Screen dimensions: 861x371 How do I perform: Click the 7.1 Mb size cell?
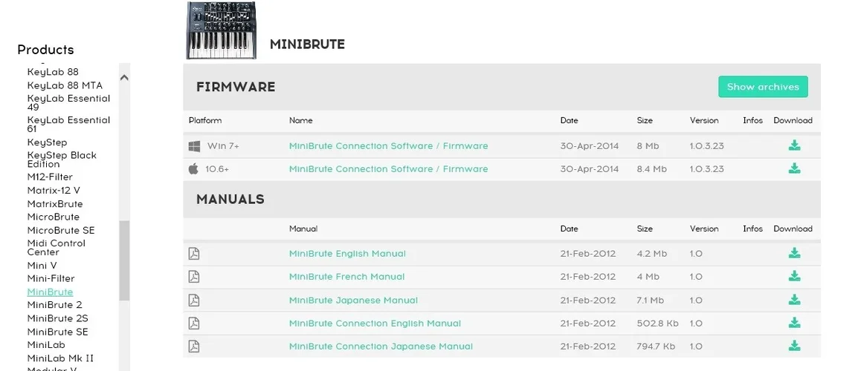[x=650, y=301]
